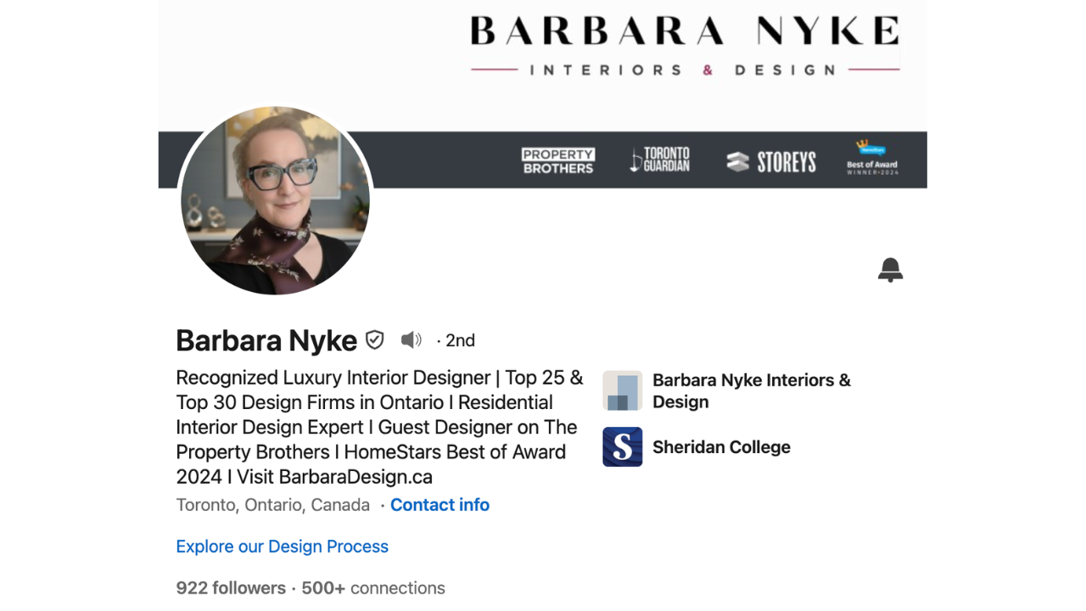Viewport: 1086px width, 611px height.
Task: Select the Sheridan College logo
Action: (622, 447)
